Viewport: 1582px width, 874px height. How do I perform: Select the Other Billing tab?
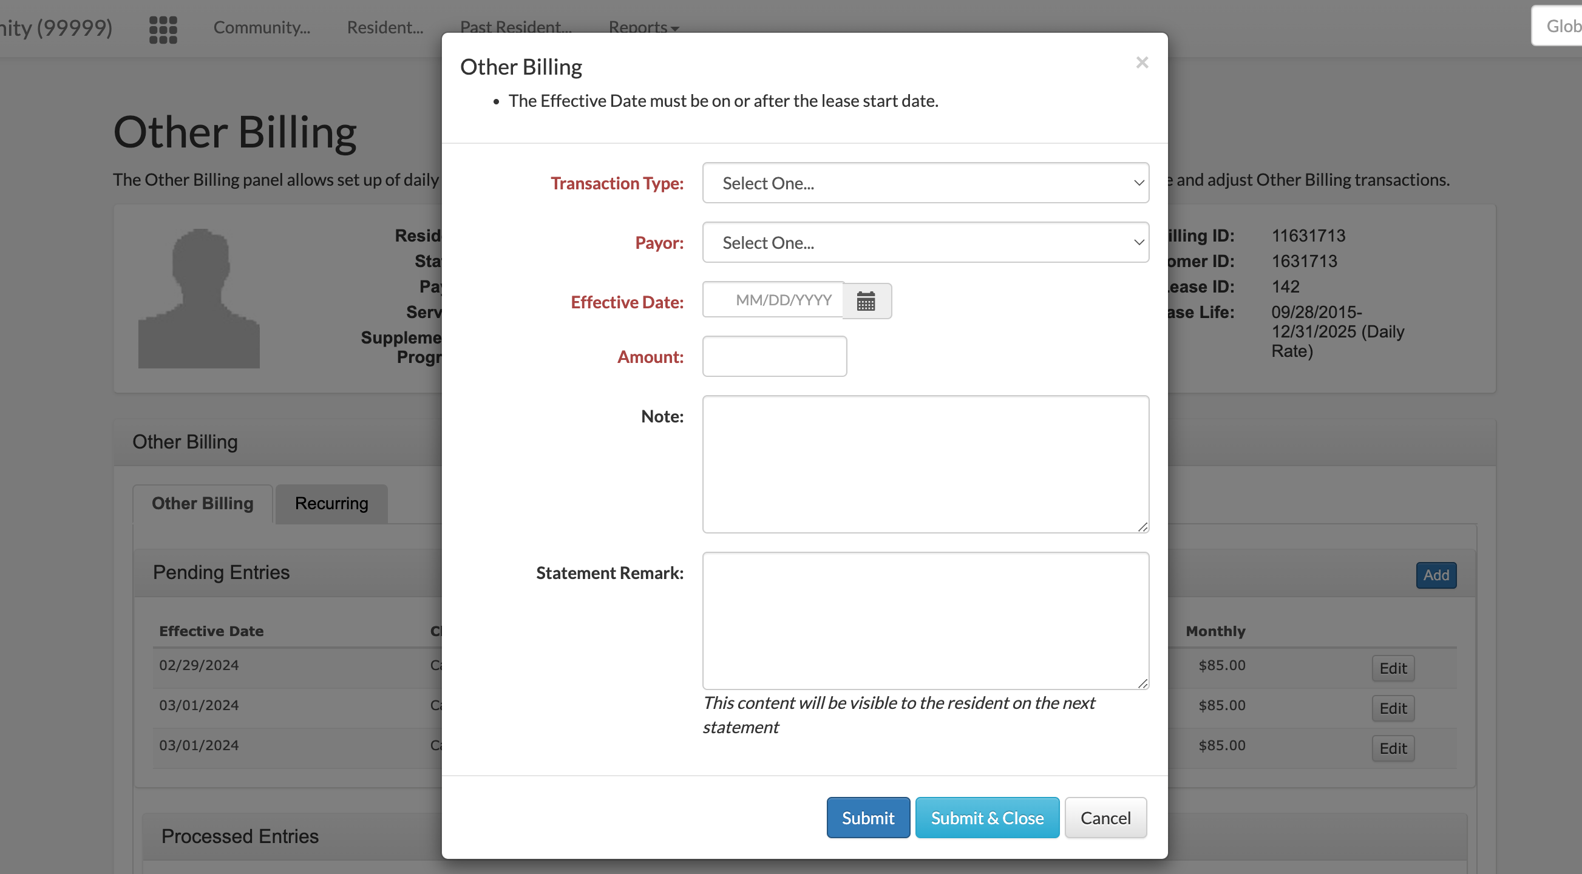pos(202,504)
